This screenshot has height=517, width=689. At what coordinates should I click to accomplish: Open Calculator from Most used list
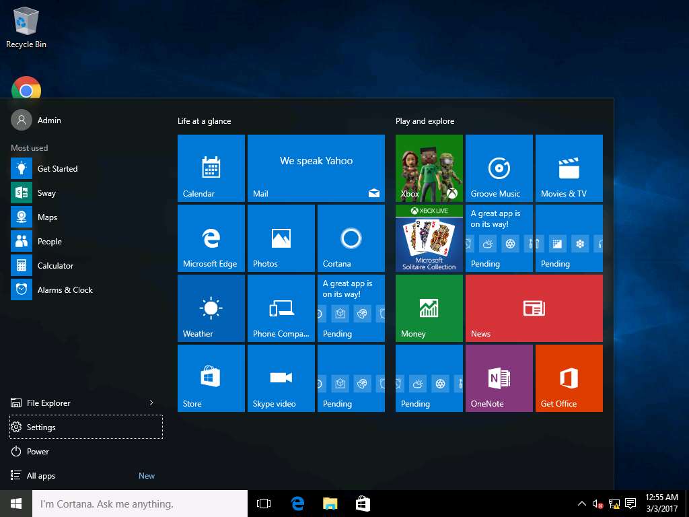pyautogui.click(x=86, y=265)
